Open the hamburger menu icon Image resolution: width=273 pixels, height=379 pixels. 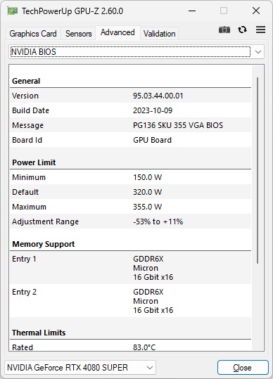[260, 30]
